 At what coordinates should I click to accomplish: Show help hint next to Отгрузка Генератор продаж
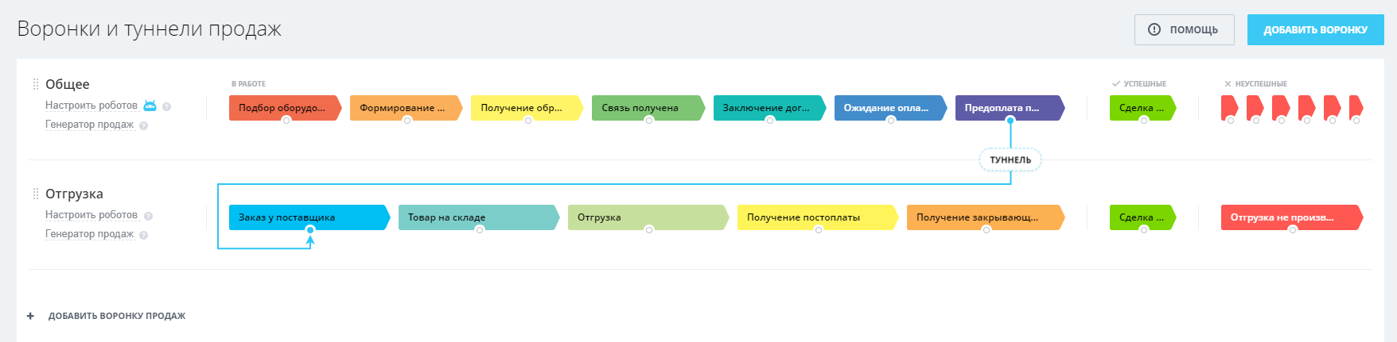(143, 235)
